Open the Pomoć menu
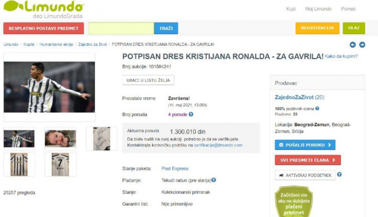 pyautogui.click(x=348, y=9)
